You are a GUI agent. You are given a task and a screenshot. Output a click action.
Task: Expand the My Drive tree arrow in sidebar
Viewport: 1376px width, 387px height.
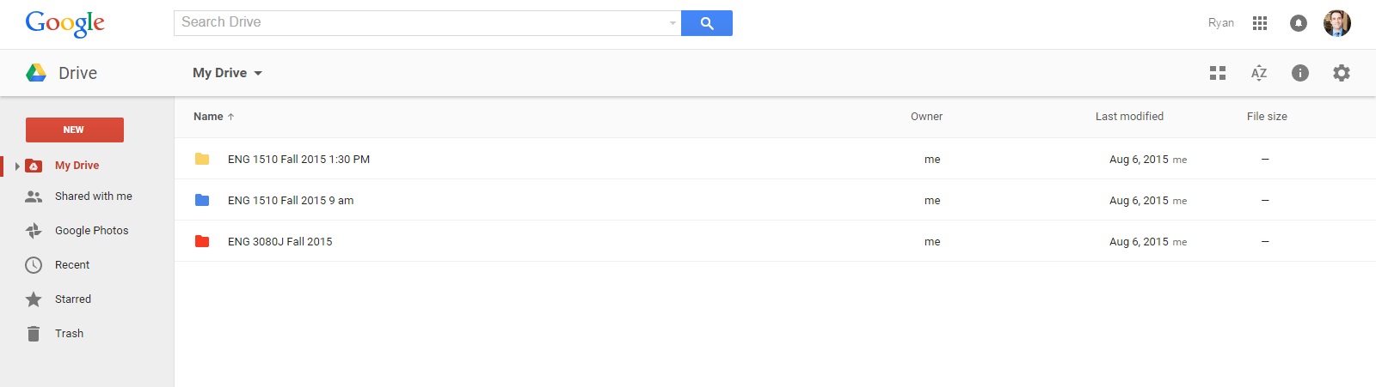[17, 166]
